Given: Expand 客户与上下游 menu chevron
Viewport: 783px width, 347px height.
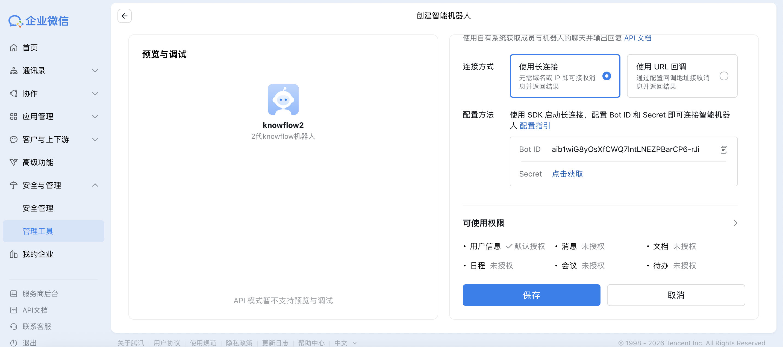Looking at the screenshot, I should (95, 139).
